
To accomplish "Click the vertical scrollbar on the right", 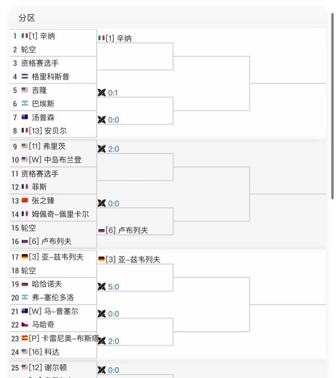I will click(333, 106).
